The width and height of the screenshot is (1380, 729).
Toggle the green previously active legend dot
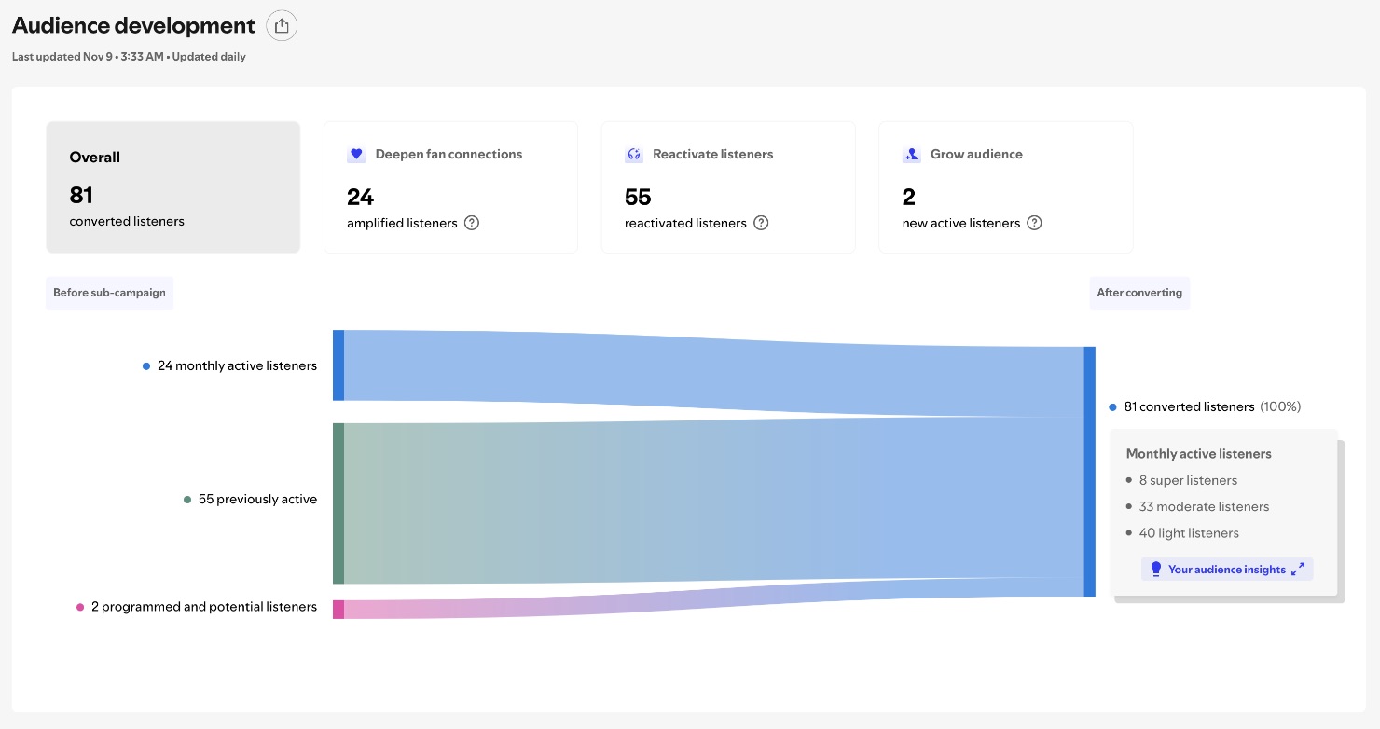point(186,499)
